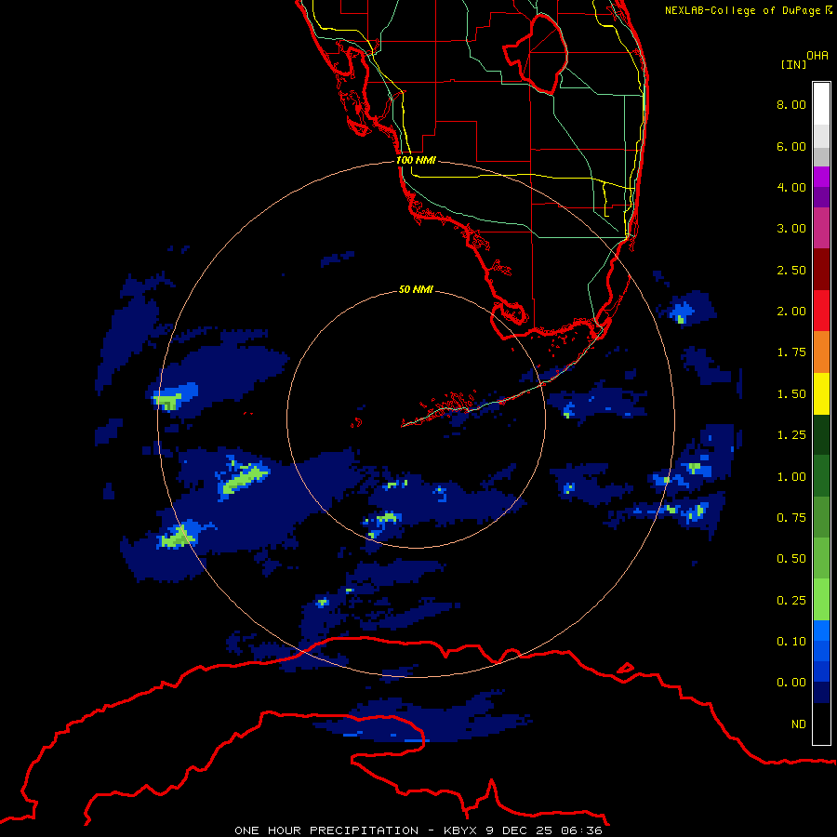Click the [IN] units label
Viewport: 837px width, 837px height.
(794, 64)
